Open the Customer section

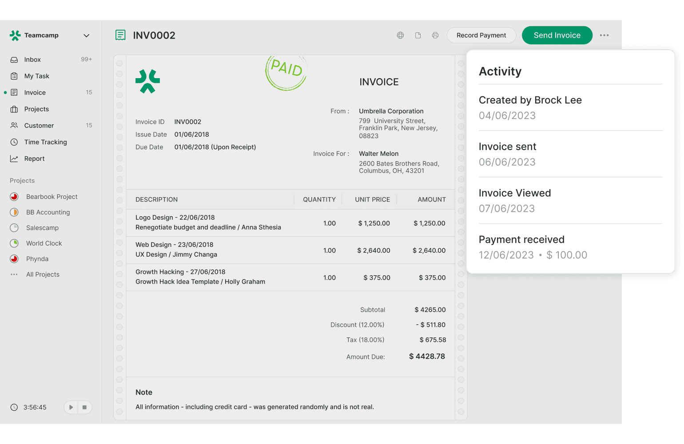(39, 126)
